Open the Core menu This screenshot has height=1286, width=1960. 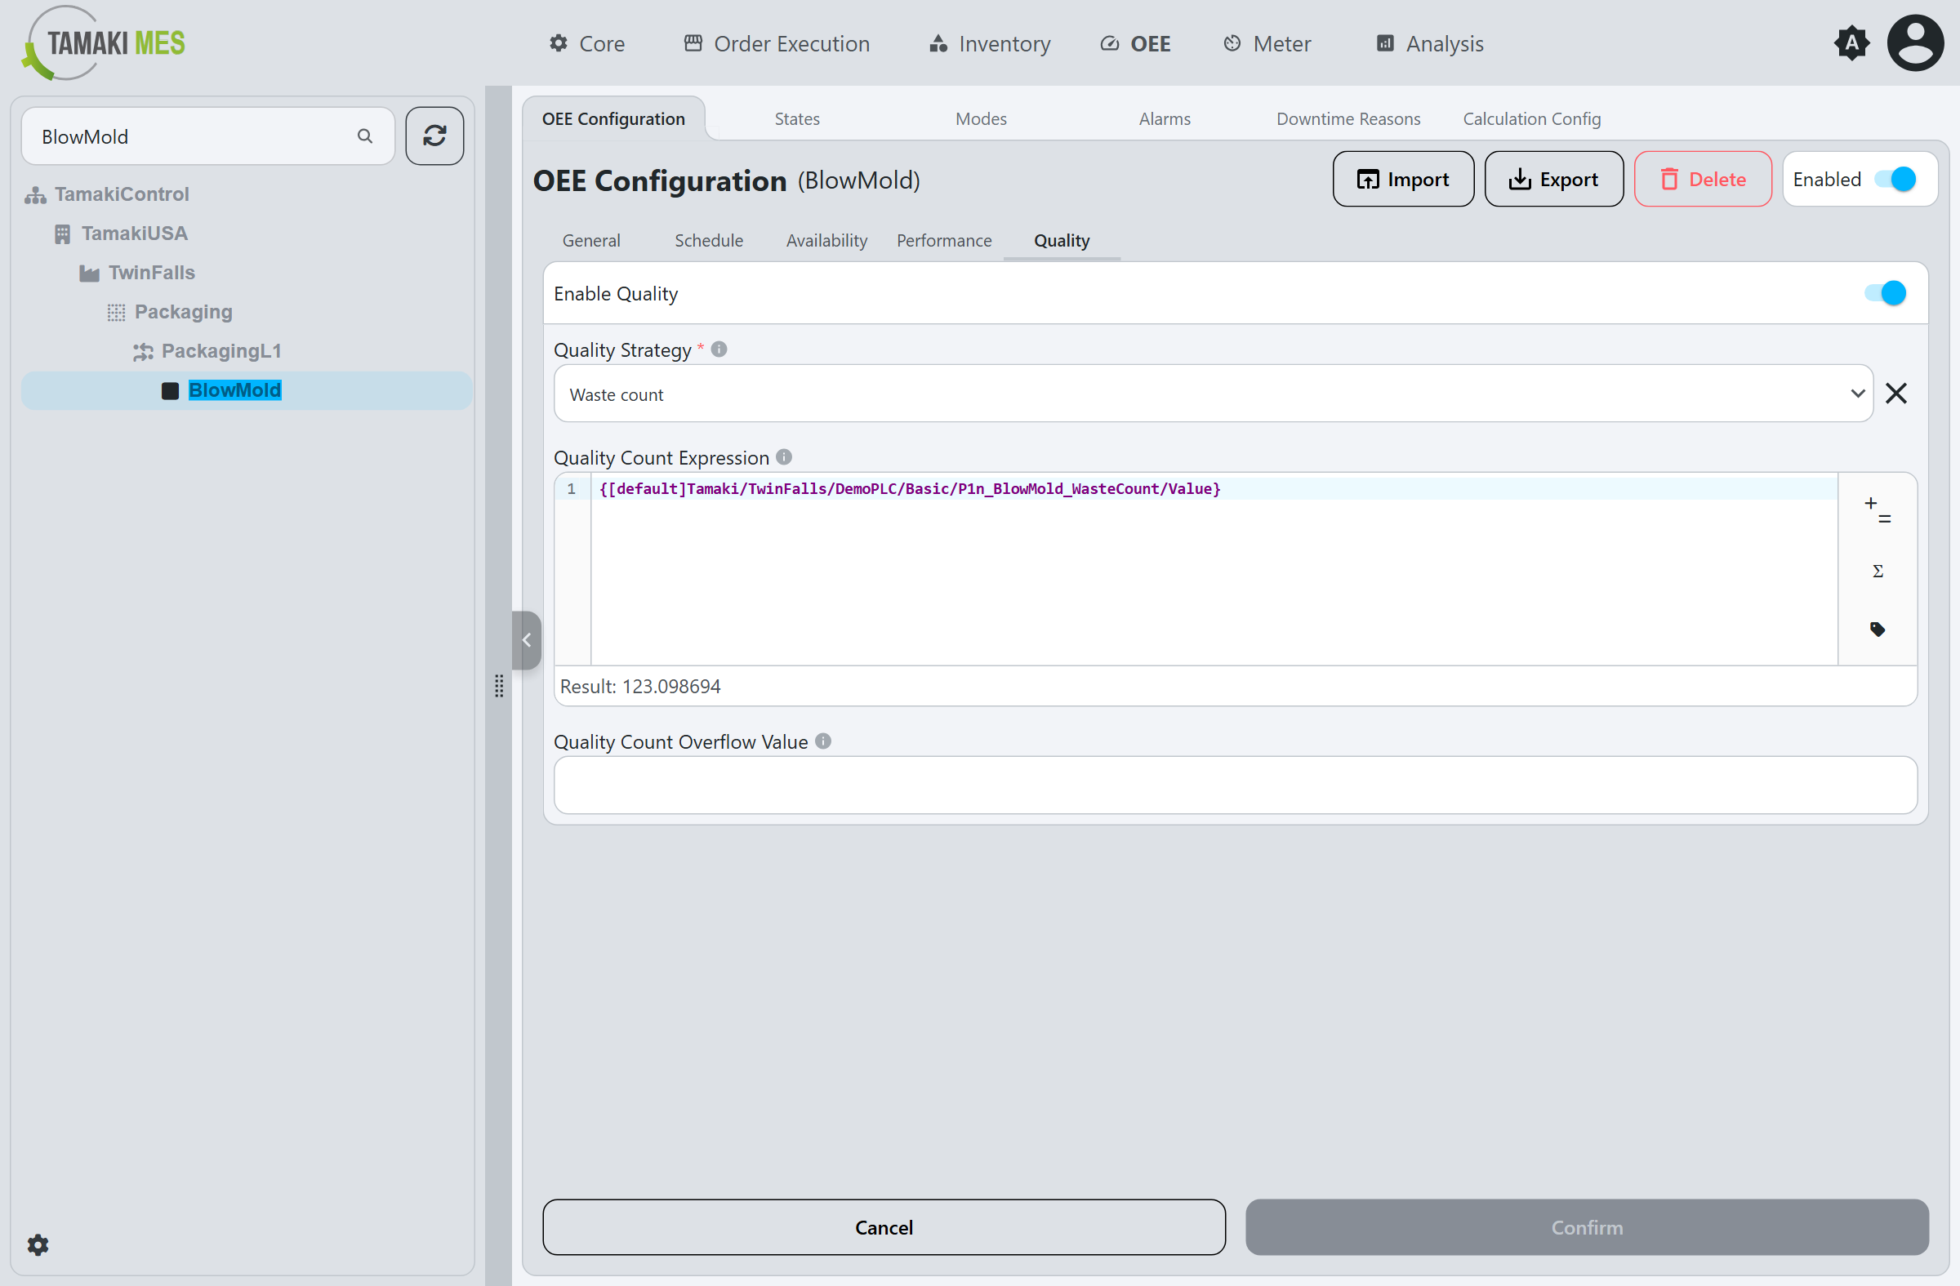(587, 43)
